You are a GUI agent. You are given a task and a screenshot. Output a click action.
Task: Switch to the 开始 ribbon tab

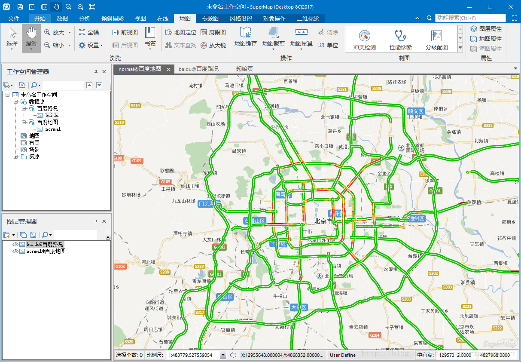click(x=40, y=18)
